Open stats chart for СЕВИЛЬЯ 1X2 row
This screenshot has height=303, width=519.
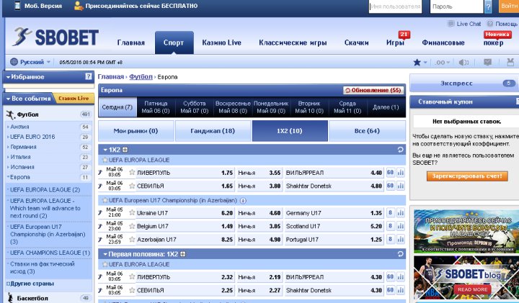coord(401,186)
